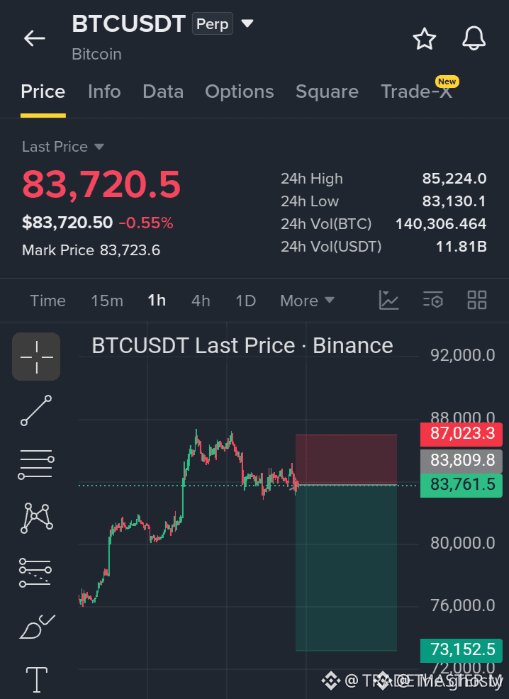This screenshot has height=699, width=509.
Task: Select the XABCD pattern tool
Action: point(37,518)
